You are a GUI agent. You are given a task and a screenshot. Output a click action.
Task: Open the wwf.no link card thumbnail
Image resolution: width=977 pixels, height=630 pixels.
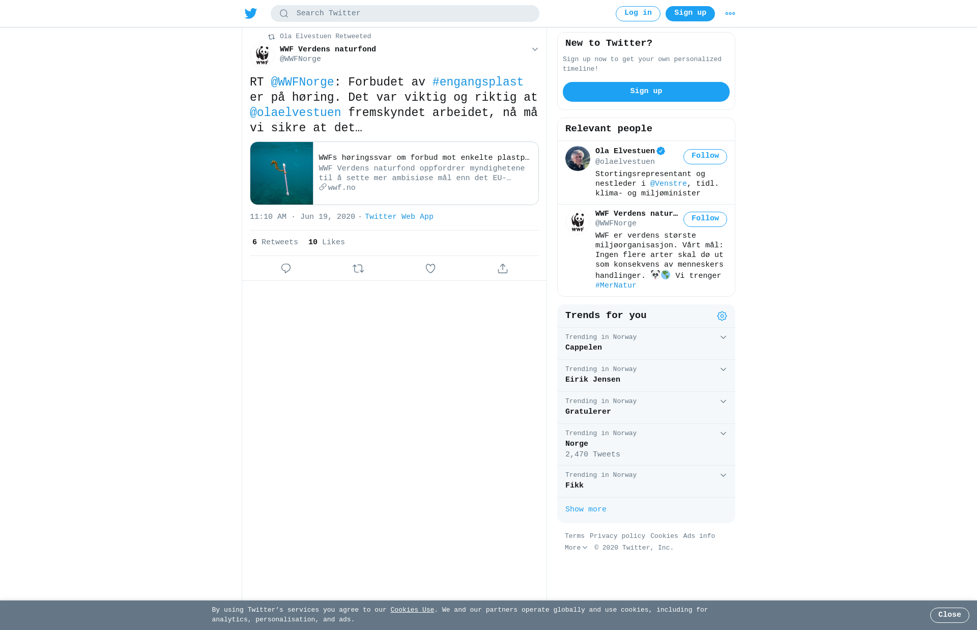click(281, 173)
